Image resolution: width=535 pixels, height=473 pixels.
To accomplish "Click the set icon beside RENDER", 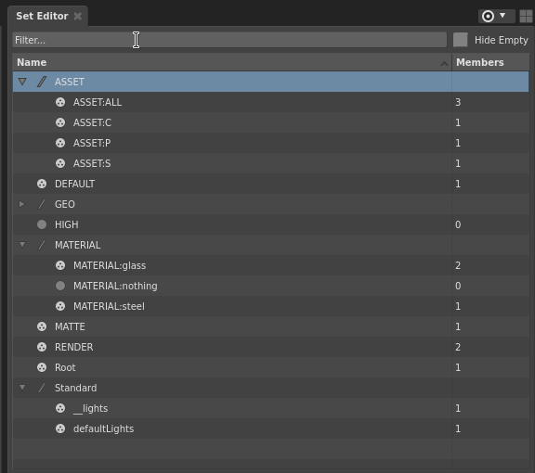I will (x=42, y=347).
